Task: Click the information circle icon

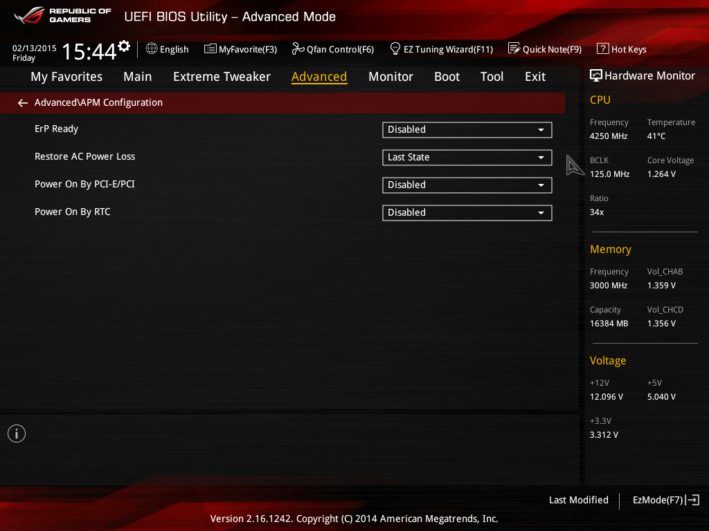Action: 17,434
